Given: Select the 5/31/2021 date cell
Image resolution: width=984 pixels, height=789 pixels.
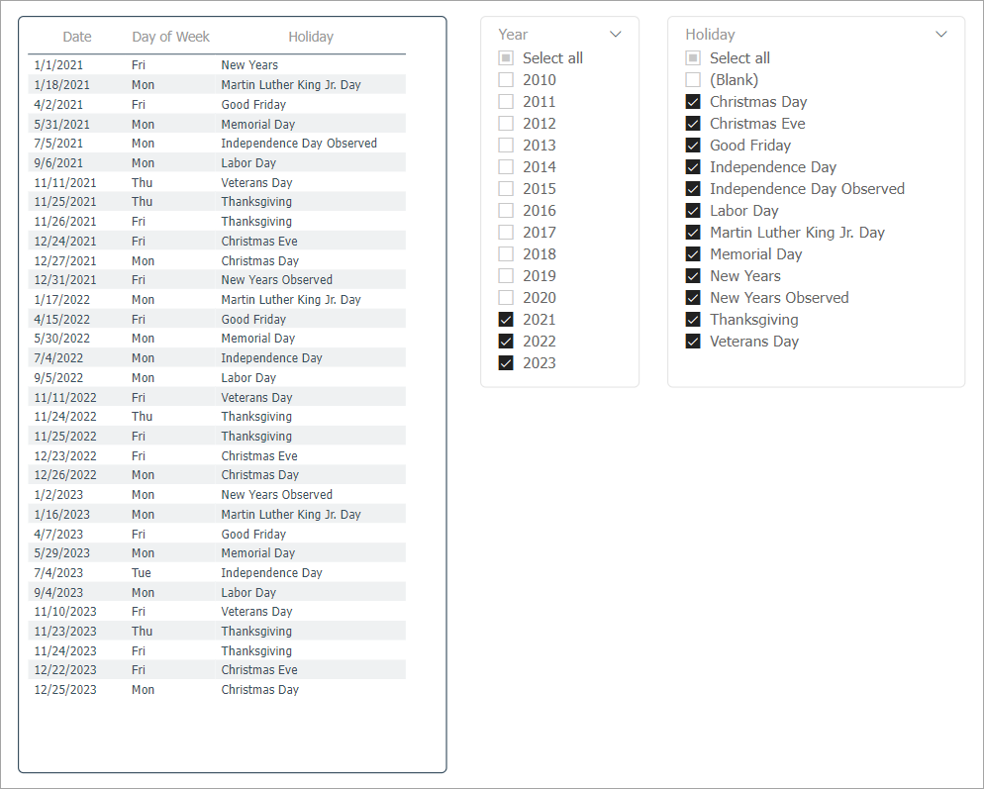Looking at the screenshot, I should point(61,125).
